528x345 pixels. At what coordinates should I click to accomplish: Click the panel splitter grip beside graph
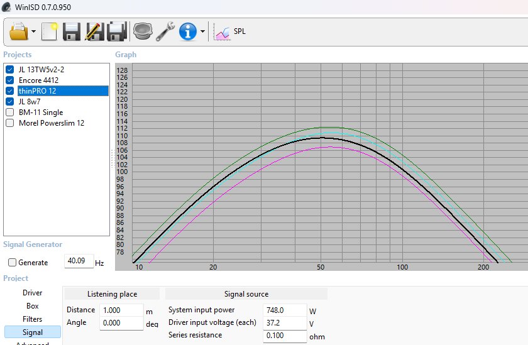(x=113, y=158)
